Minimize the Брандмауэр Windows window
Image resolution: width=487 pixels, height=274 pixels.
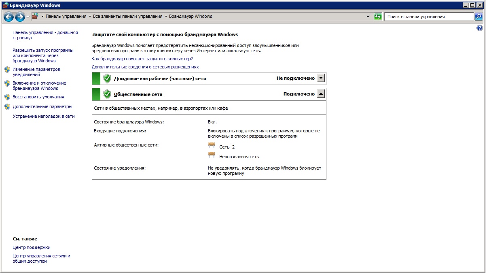click(466, 5)
